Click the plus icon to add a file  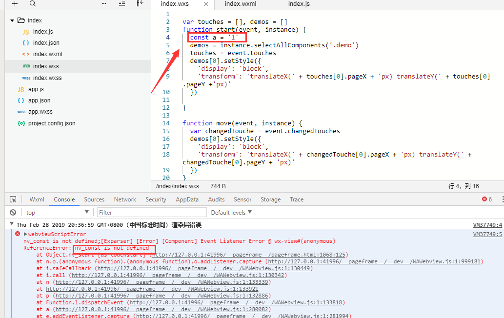tap(15, 3)
